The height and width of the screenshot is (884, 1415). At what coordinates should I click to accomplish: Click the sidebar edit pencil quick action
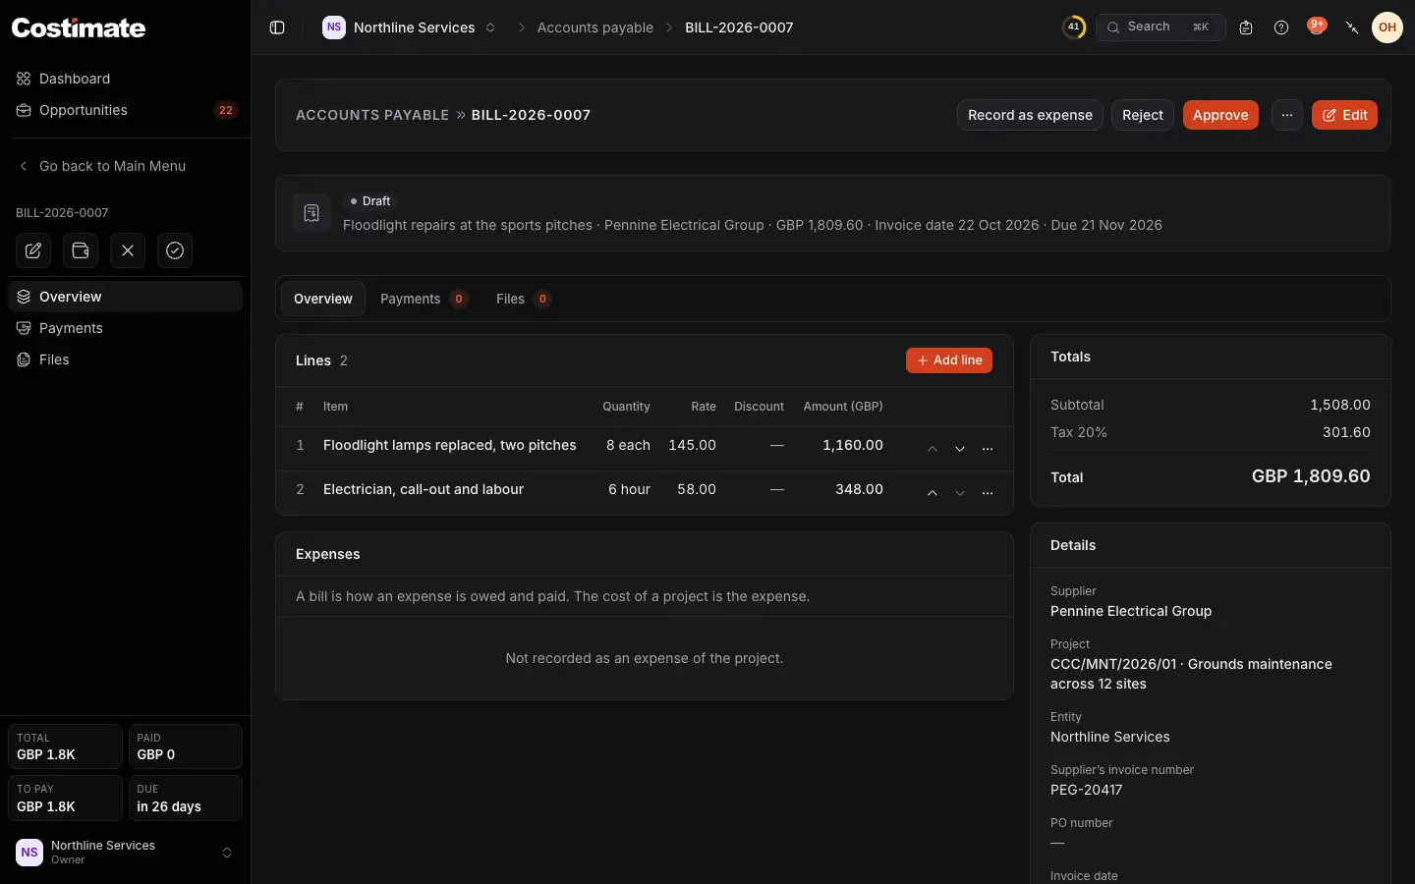coord(33,250)
